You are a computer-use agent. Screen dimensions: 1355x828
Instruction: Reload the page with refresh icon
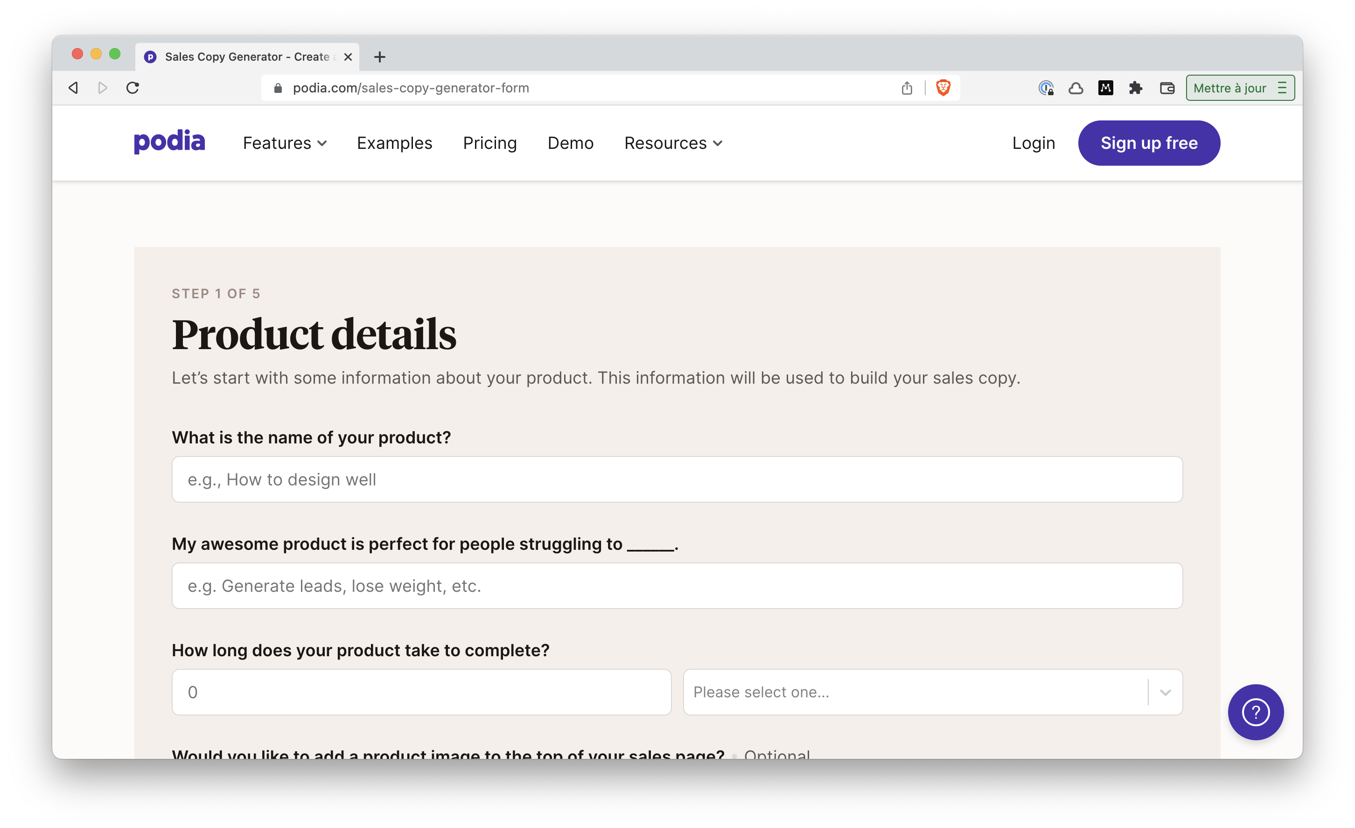tap(133, 88)
